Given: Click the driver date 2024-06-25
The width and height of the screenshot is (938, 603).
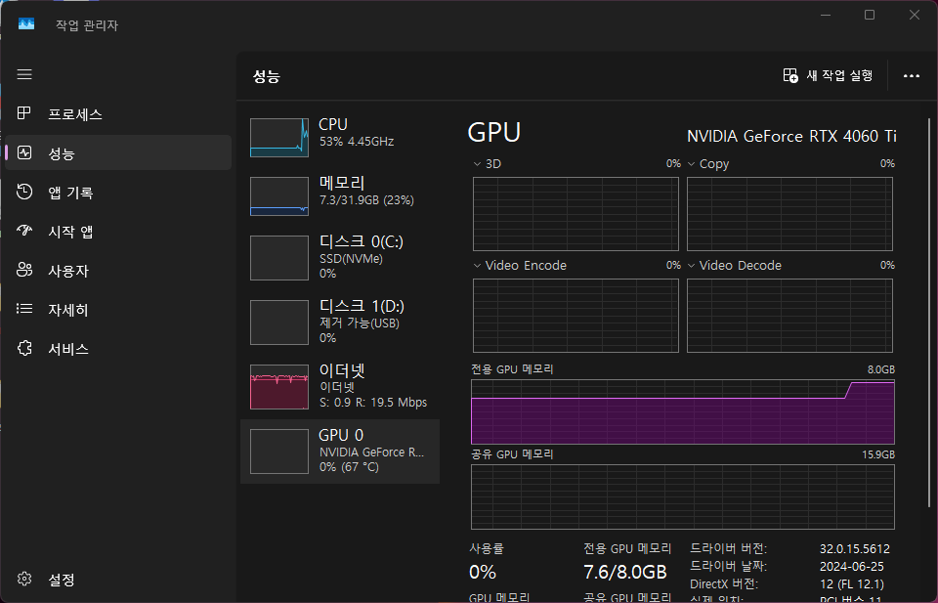Looking at the screenshot, I should click(851, 566).
